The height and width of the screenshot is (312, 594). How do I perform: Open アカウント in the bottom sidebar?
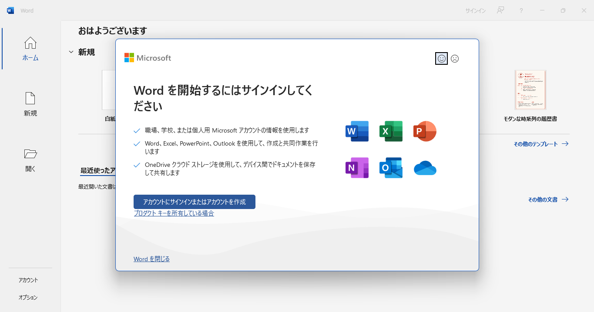(28, 280)
